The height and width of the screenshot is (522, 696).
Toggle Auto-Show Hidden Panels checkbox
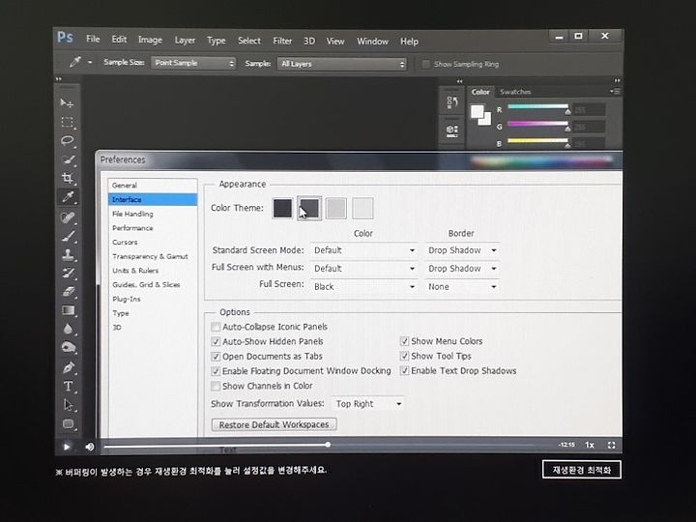216,342
